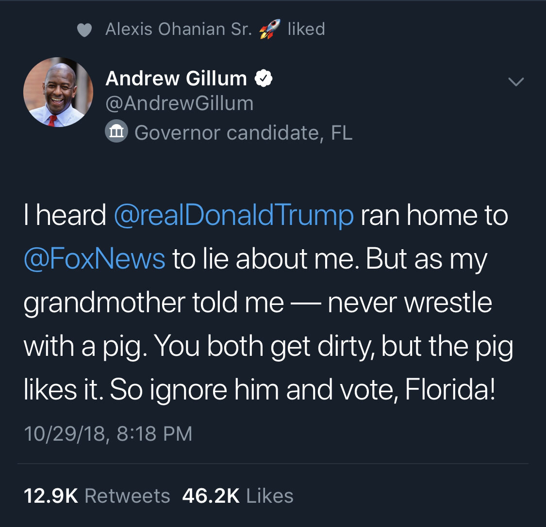Click the government building icon by Governor candidate
The height and width of the screenshot is (527, 546).
(x=116, y=132)
